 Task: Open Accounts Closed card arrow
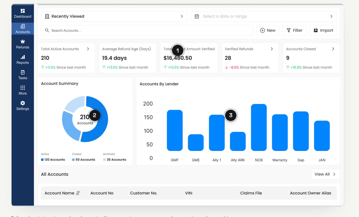coord(333,49)
